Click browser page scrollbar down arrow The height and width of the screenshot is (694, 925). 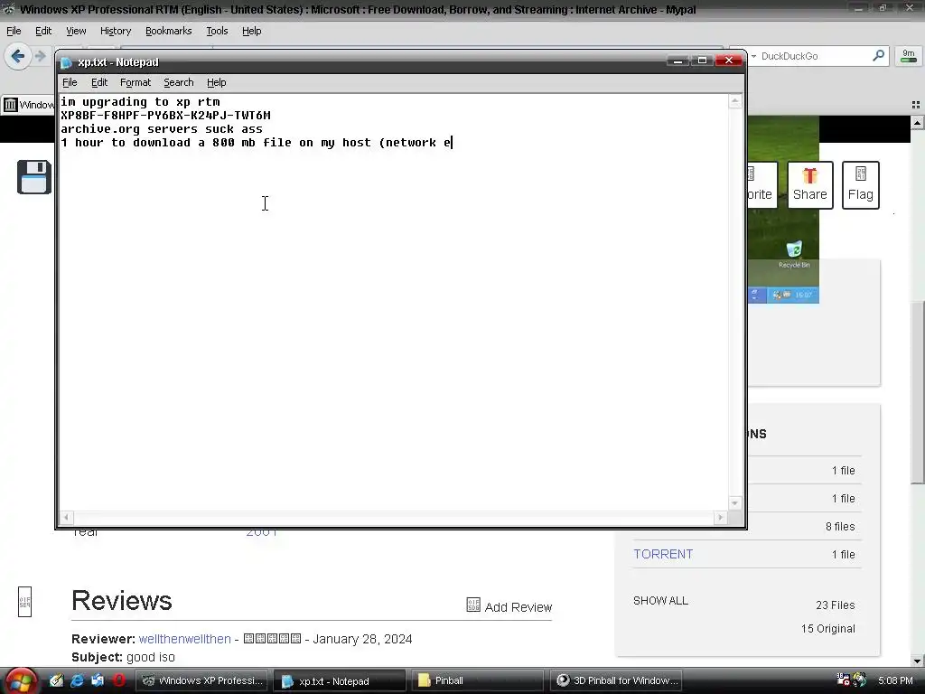coord(918,661)
